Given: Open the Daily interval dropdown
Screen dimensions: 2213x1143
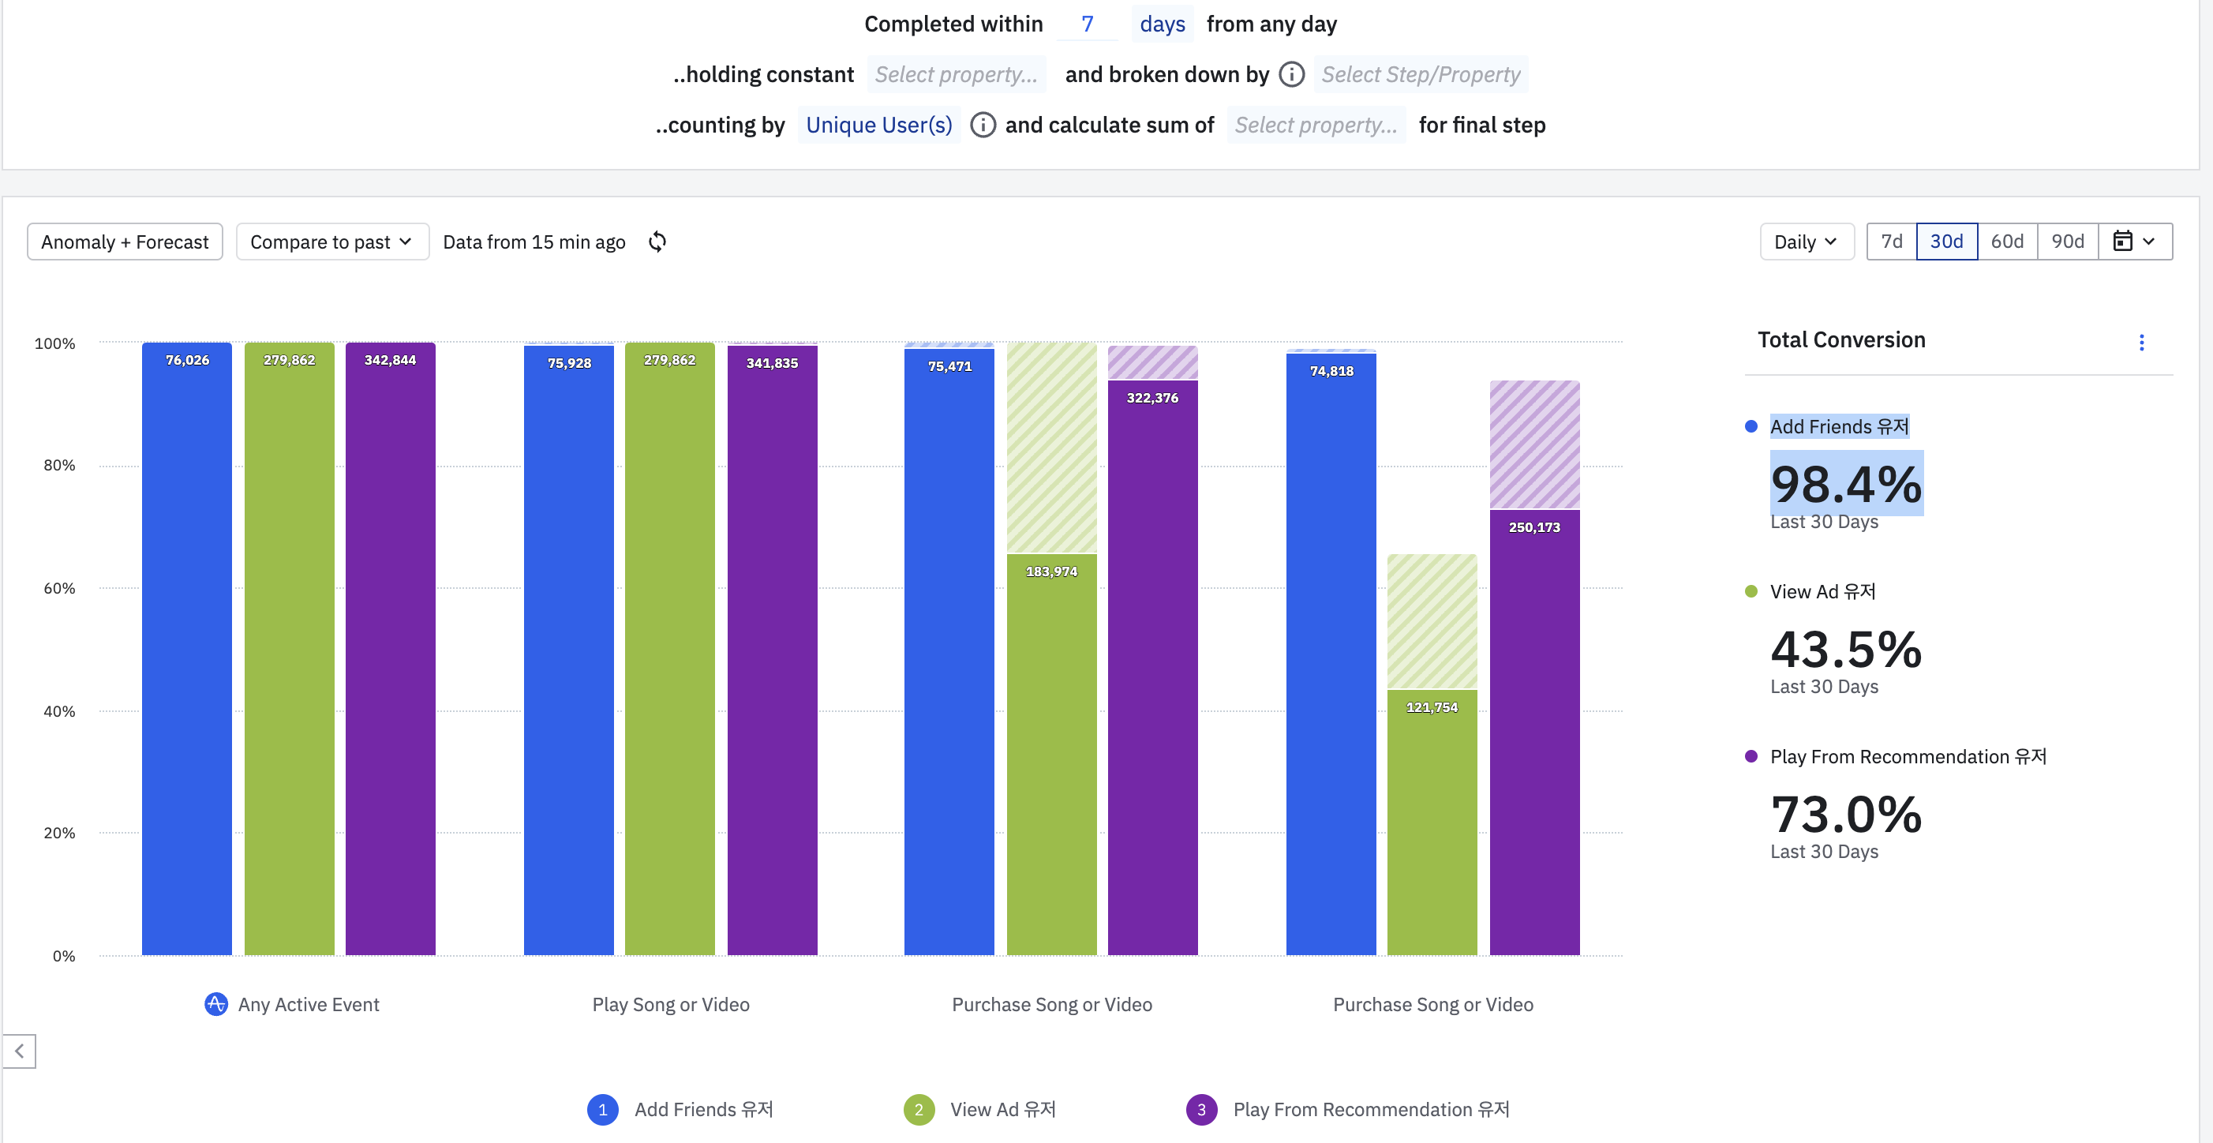Looking at the screenshot, I should (x=1806, y=242).
